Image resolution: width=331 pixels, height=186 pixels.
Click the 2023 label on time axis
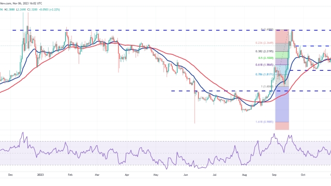[x=40, y=175]
